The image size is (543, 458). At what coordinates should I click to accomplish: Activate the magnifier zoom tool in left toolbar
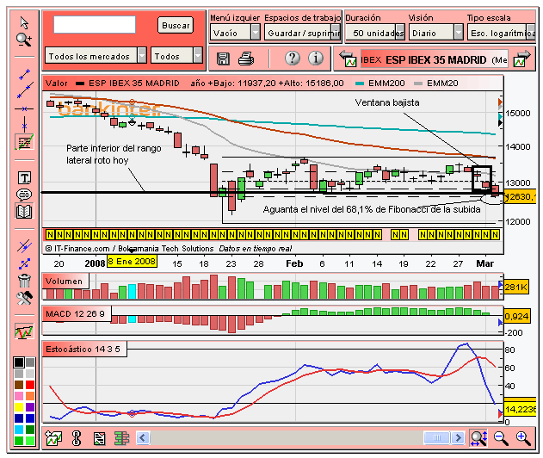tap(24, 40)
